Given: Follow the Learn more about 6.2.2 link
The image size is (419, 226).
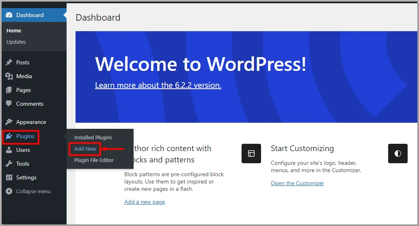Looking at the screenshot, I should 158,85.
